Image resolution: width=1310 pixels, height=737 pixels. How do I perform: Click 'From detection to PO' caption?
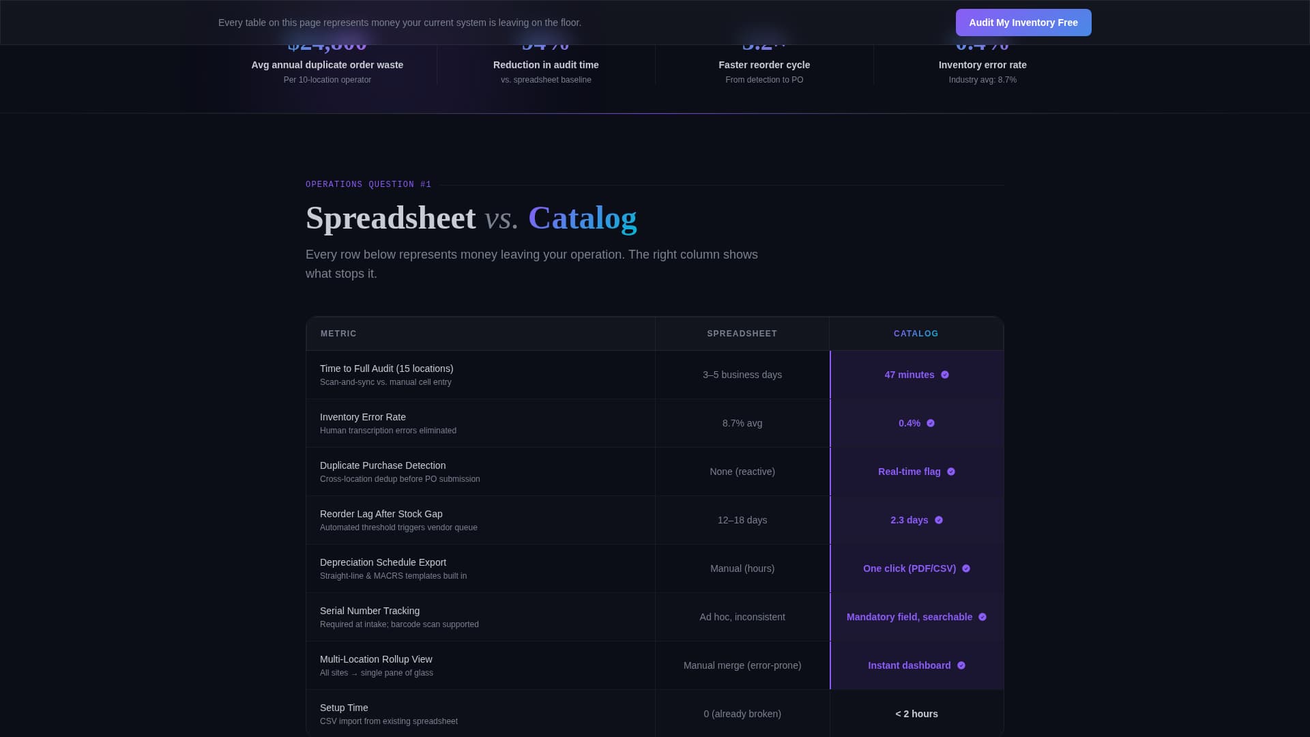click(x=764, y=80)
